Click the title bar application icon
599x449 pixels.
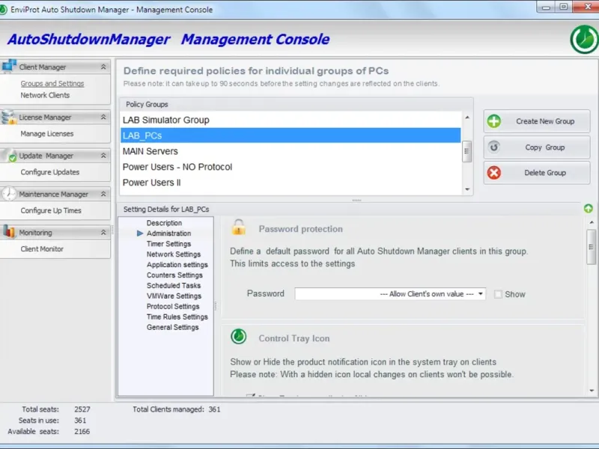[x=4, y=10]
